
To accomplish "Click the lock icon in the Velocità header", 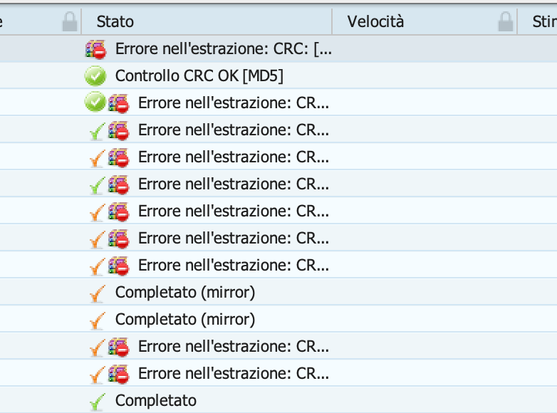I will (506, 21).
